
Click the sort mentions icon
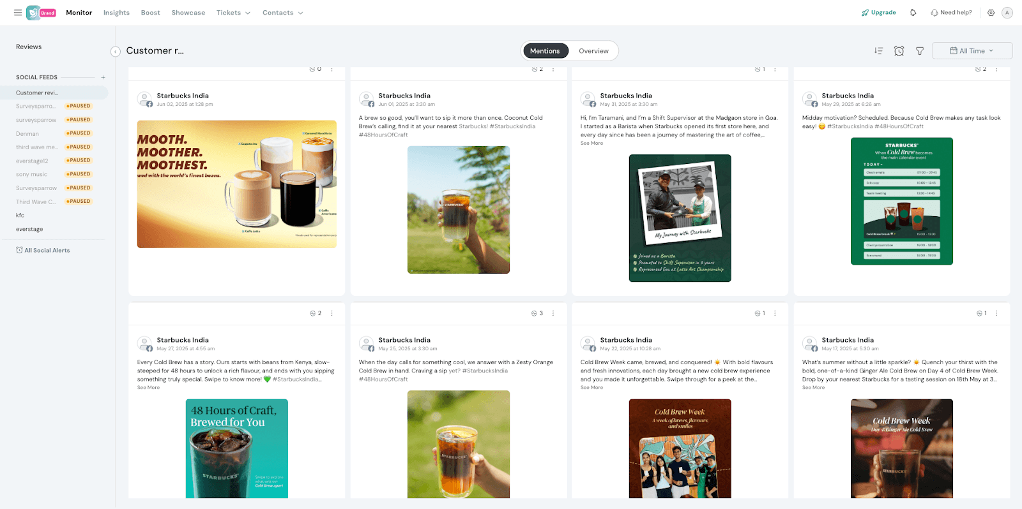(878, 51)
